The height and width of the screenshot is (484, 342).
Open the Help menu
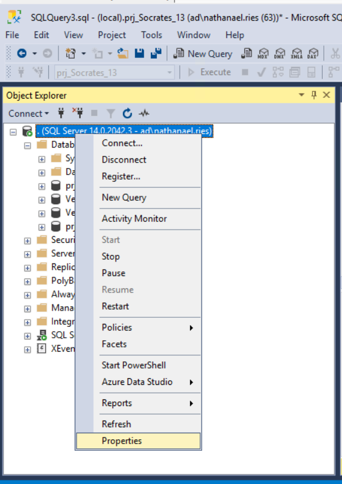(x=235, y=35)
